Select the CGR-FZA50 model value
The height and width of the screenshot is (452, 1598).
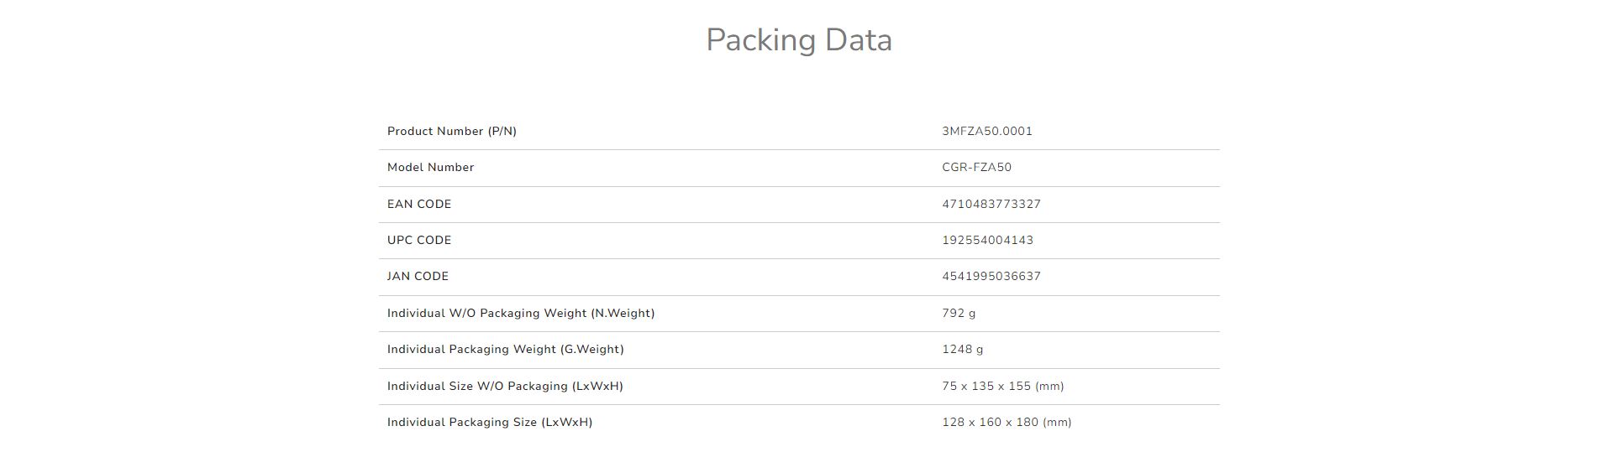pos(976,168)
